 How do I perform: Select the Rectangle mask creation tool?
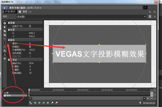click(5, 43)
